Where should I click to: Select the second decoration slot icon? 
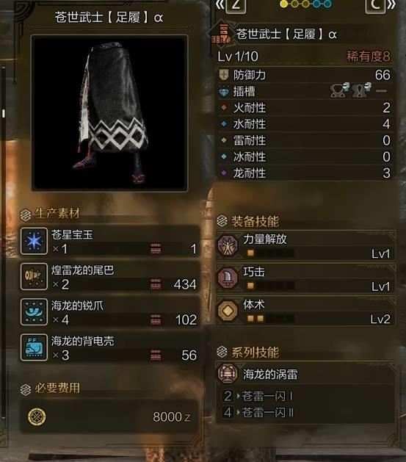click(361, 90)
